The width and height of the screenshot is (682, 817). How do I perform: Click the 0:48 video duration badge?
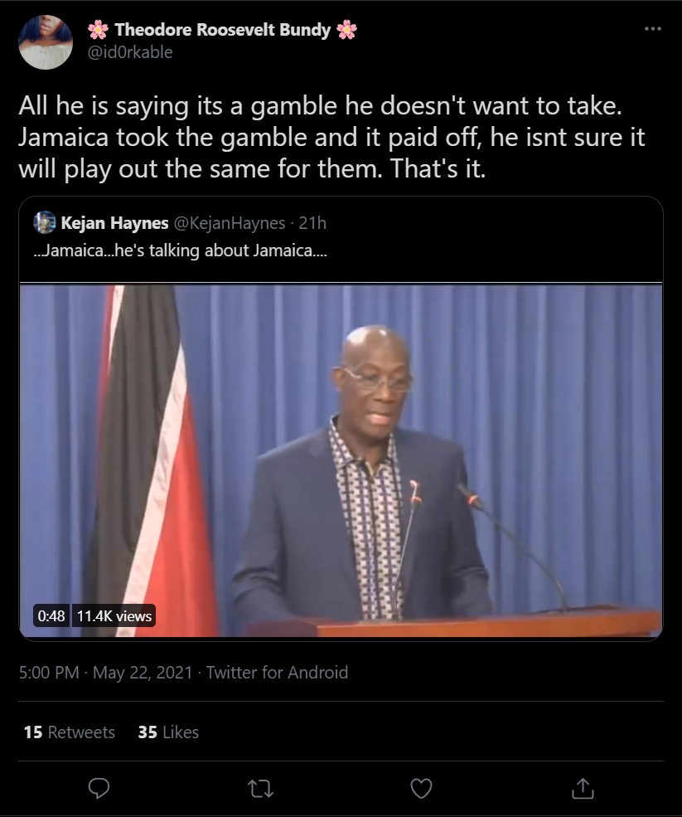click(x=51, y=616)
